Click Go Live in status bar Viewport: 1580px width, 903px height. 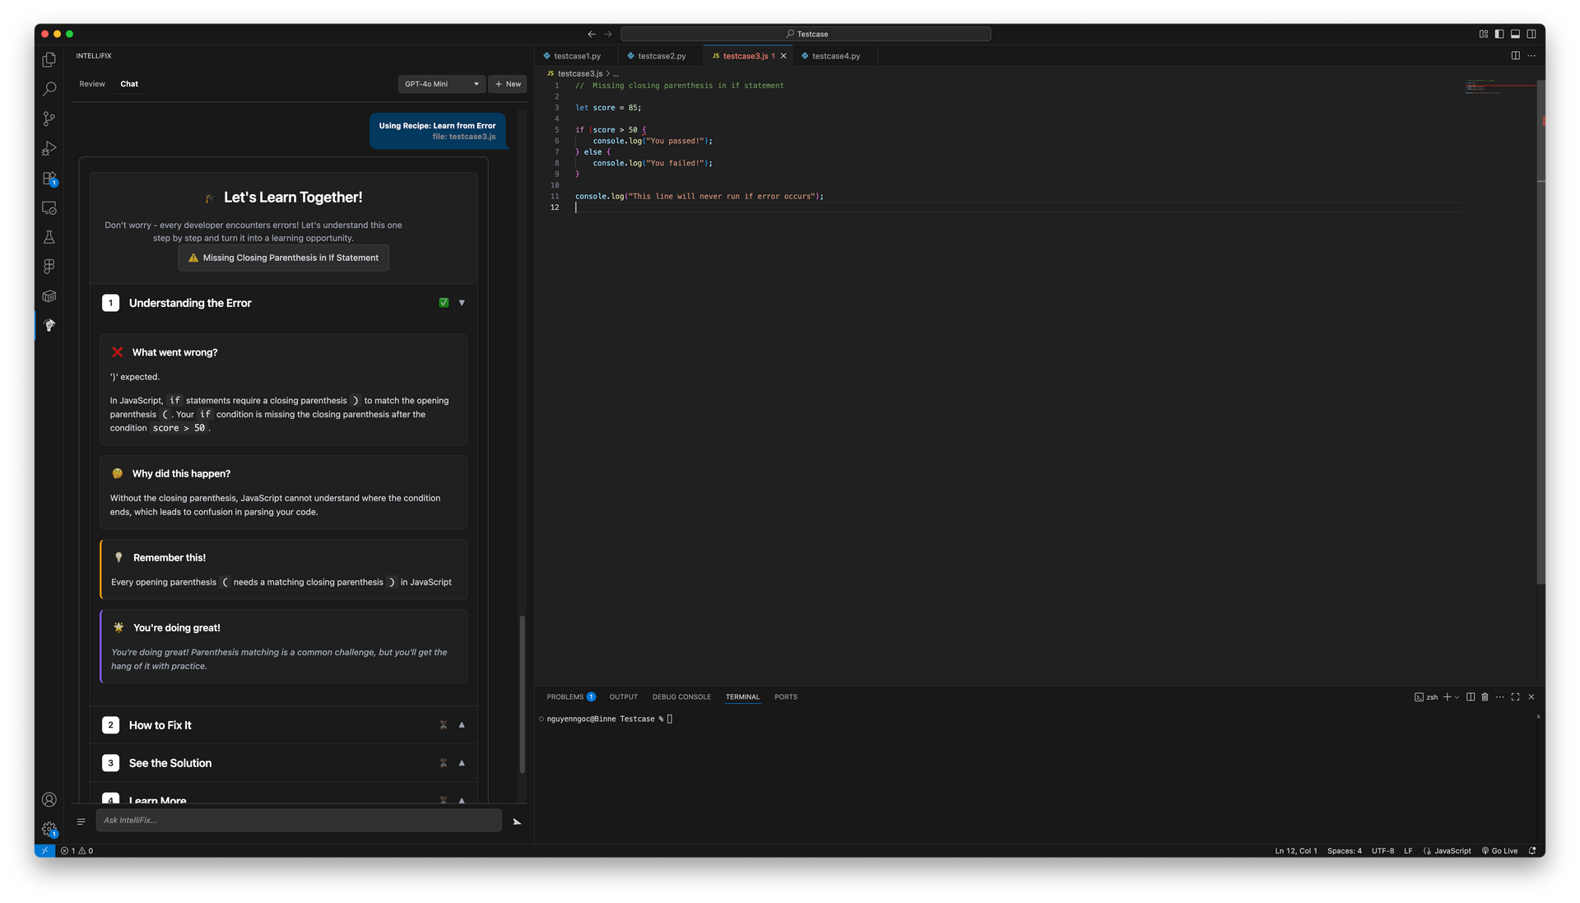[1499, 851]
